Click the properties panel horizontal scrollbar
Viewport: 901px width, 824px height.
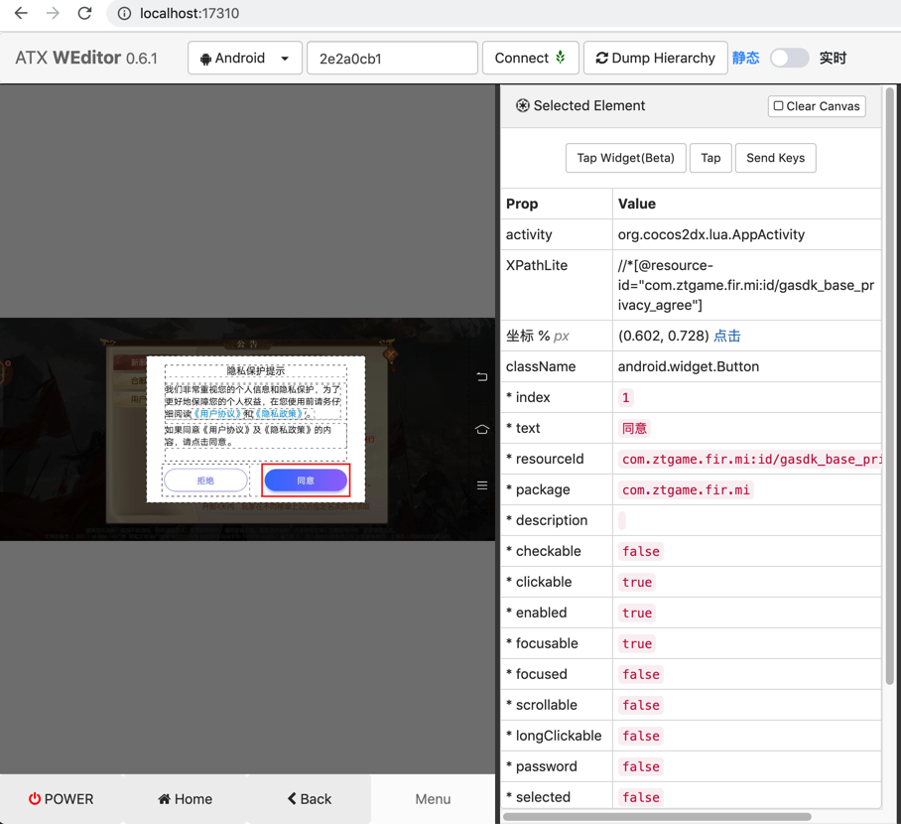point(657,816)
